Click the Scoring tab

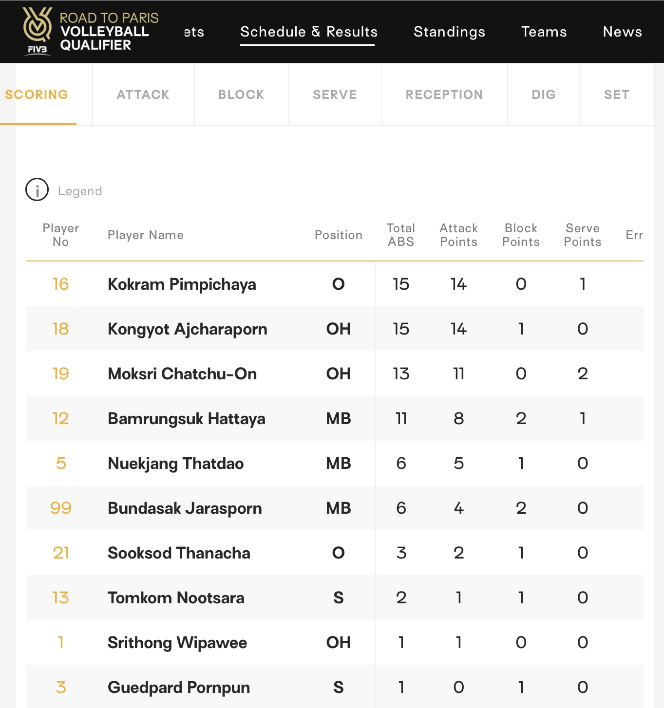point(37,94)
